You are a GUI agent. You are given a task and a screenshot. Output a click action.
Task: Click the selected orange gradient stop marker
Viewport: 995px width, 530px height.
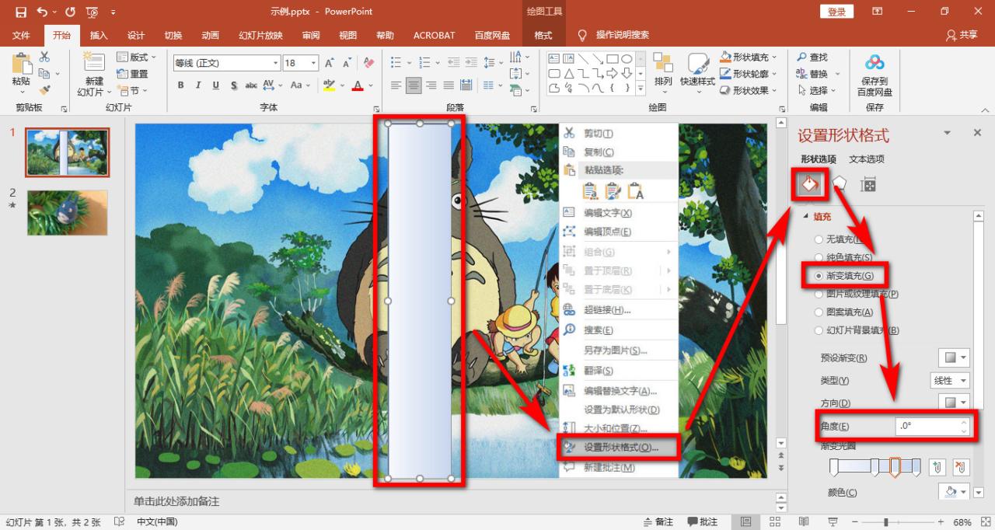[x=895, y=467]
